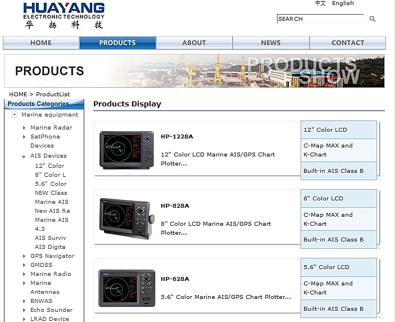Select the NEW Class sidebar item
The height and width of the screenshot is (322, 395).
coord(51,193)
